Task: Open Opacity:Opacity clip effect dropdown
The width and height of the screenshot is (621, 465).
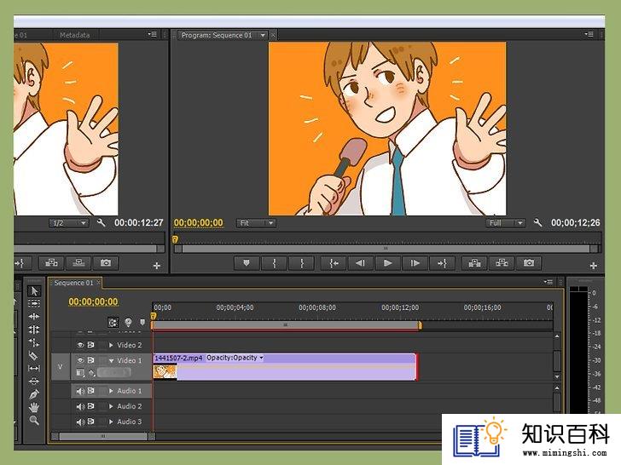Action: pos(261,358)
